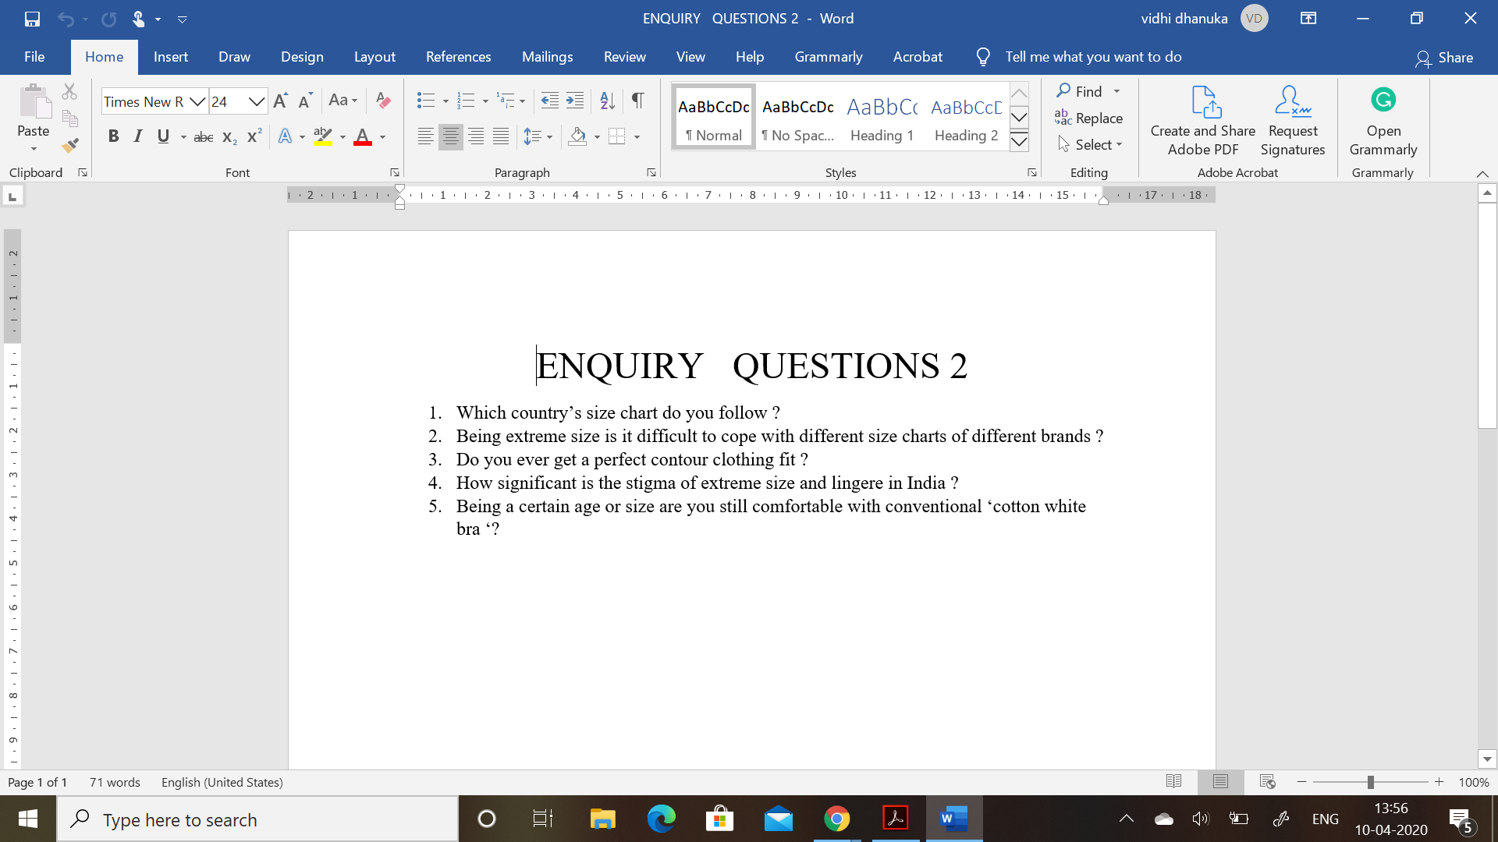
Task: Switch to the Layout tab
Action: [374, 57]
